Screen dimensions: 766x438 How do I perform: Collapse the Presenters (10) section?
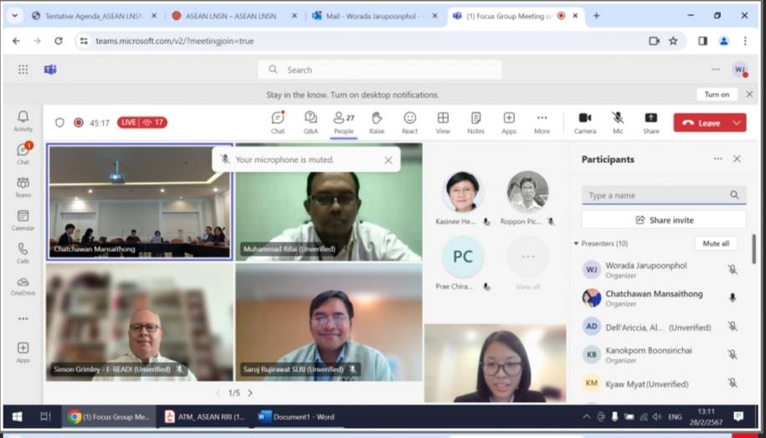click(x=576, y=243)
